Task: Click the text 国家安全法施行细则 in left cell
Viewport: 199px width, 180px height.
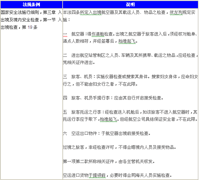Action: (x=20, y=12)
